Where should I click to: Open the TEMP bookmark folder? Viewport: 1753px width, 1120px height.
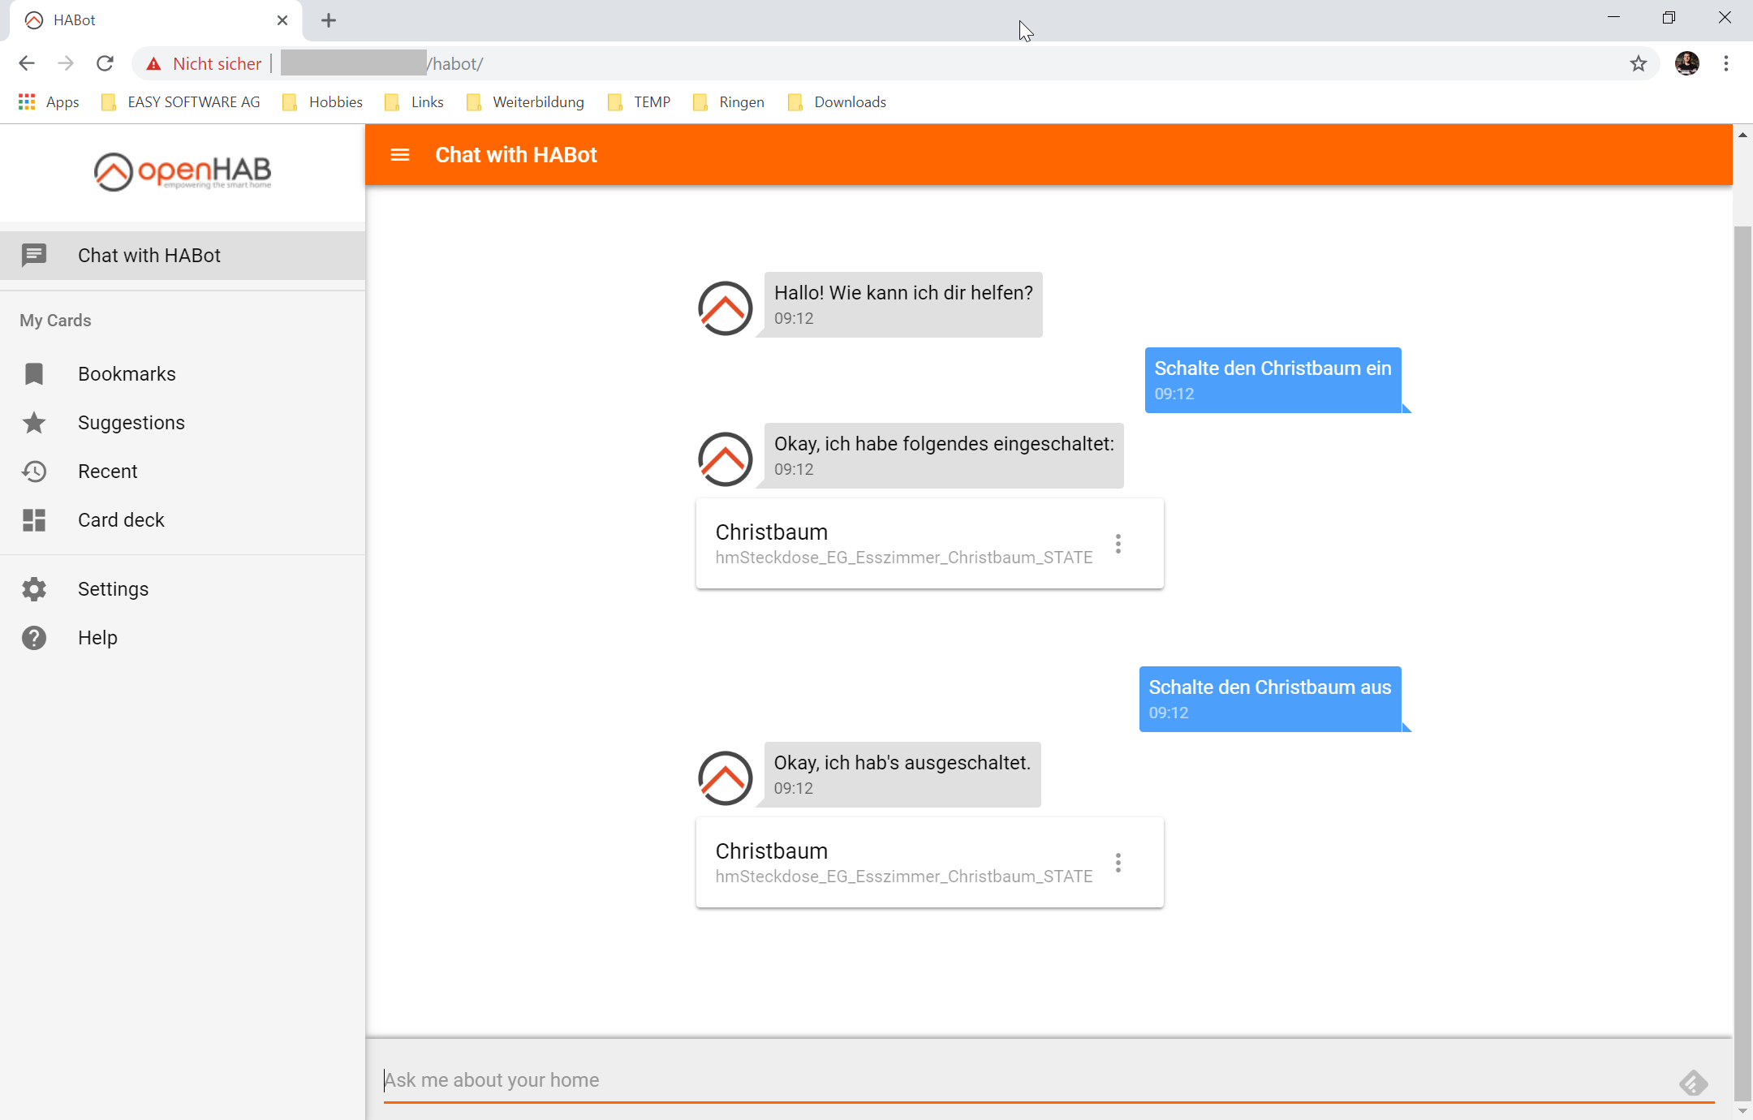click(639, 102)
